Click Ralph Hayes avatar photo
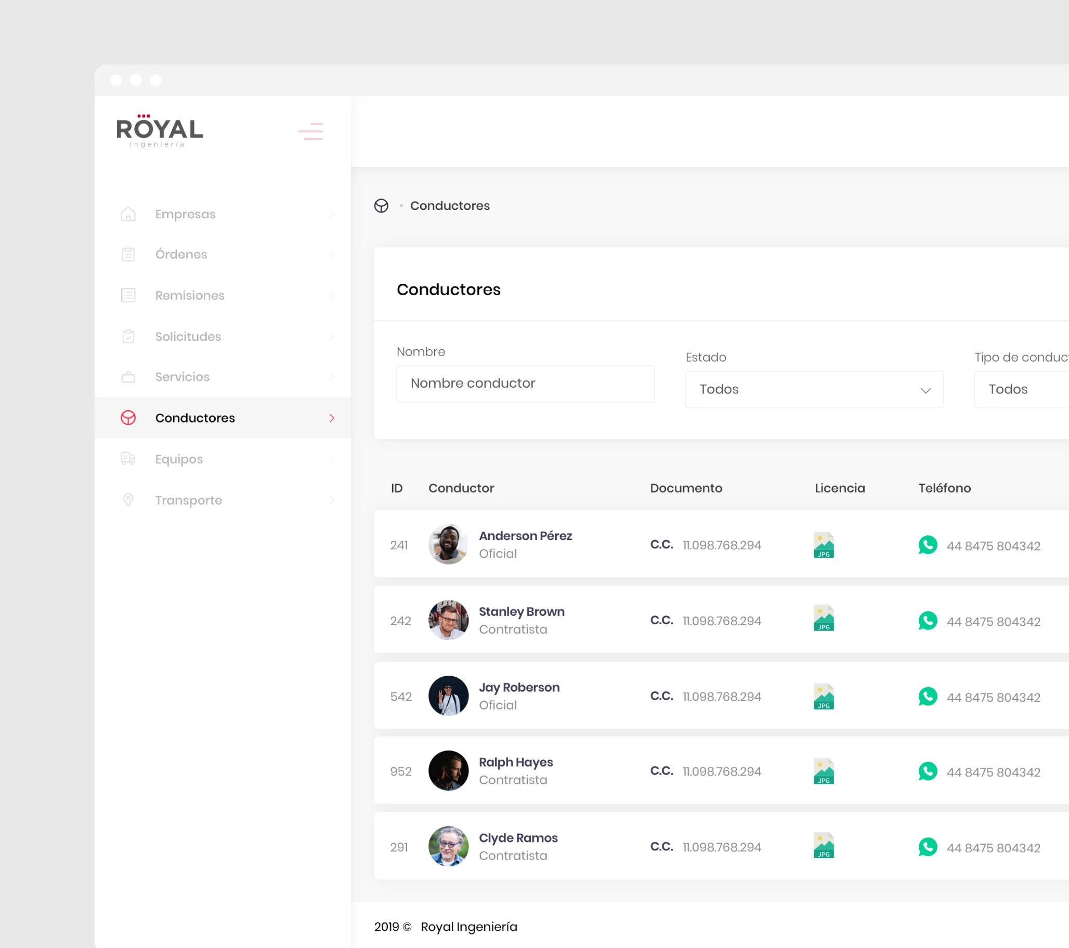Screen dimensions: 1069x948 tap(448, 771)
